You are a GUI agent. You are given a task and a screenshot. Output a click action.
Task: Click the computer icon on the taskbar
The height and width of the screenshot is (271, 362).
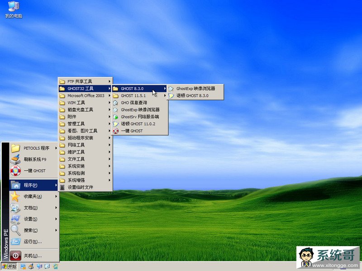pyautogui.click(x=39, y=266)
